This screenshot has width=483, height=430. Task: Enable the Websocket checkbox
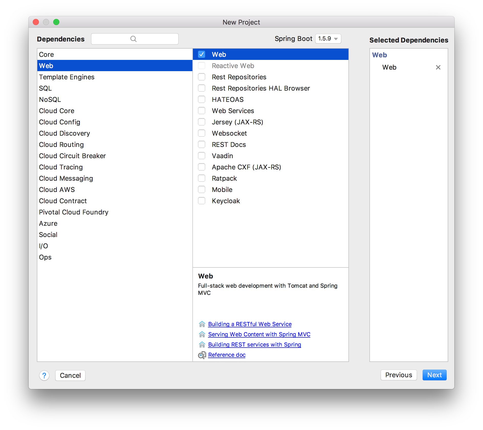tap(202, 133)
